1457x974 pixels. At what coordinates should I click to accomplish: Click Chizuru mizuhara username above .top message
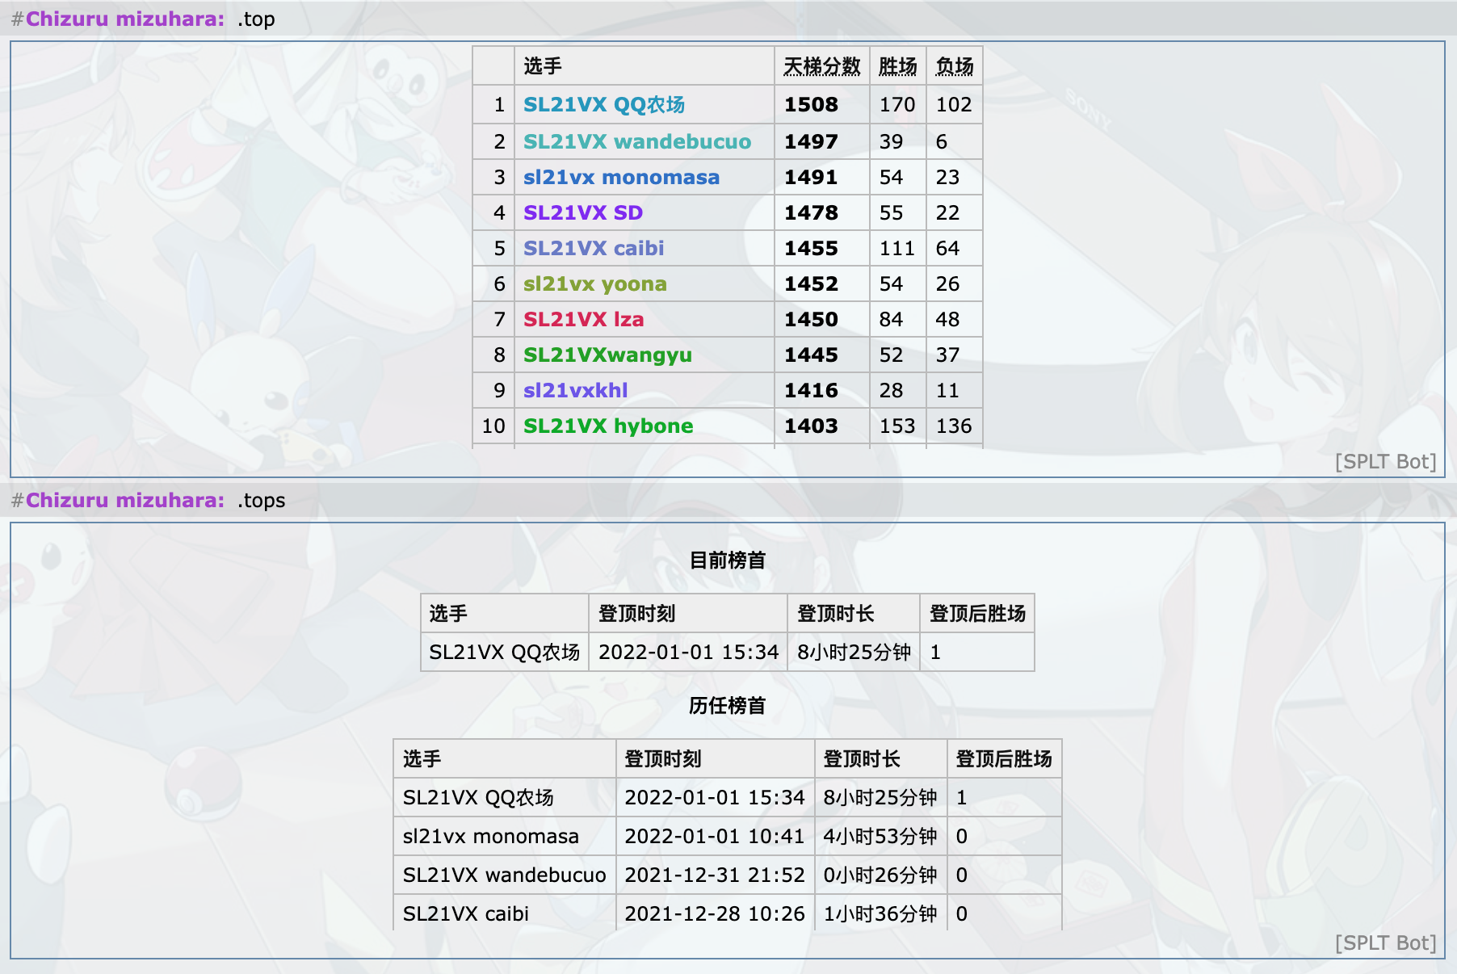click(x=124, y=19)
